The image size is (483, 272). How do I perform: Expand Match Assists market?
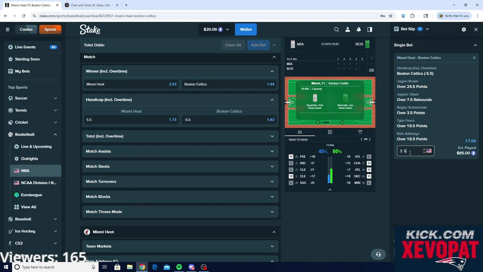point(180,151)
